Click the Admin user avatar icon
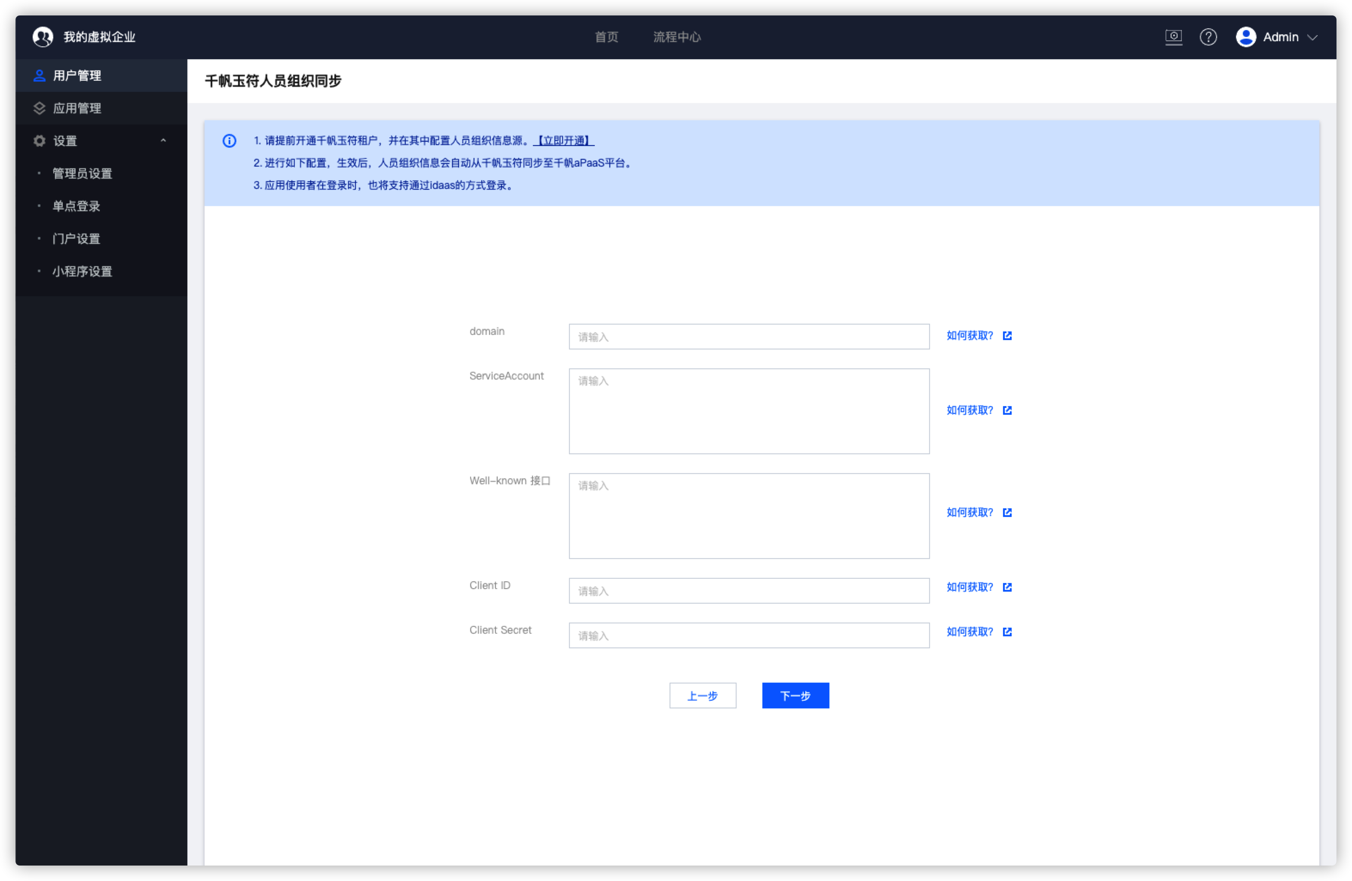 (x=1245, y=37)
